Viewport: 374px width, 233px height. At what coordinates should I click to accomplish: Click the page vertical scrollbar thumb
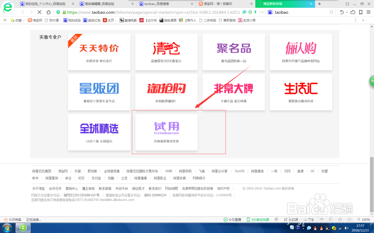372,184
